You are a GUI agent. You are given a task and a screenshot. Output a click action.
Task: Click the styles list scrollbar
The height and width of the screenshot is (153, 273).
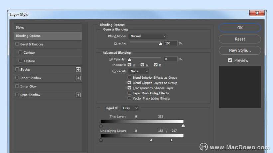[x=84, y=87]
